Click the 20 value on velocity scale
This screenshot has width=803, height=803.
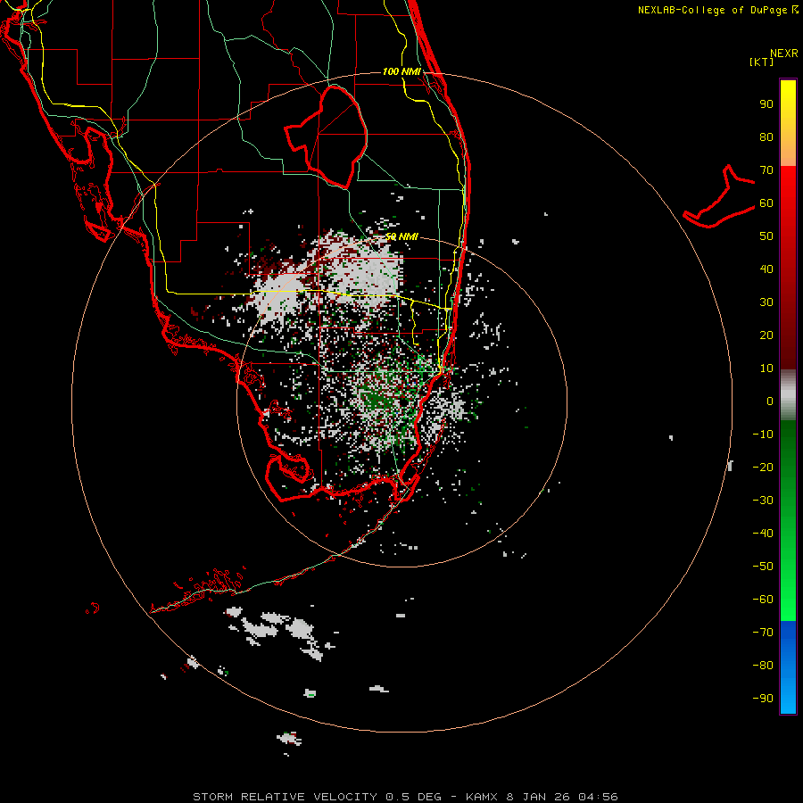coord(766,335)
